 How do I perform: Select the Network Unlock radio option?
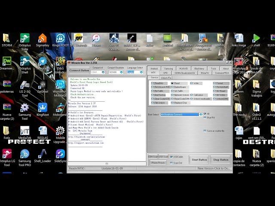[180, 95]
